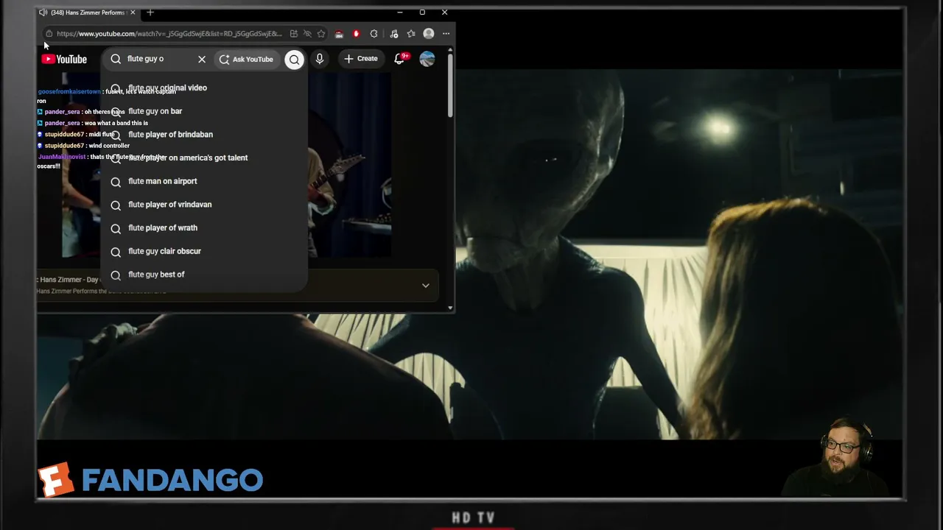Click chat username JuanMakhnovist
This screenshot has height=530, width=943.
(62, 157)
